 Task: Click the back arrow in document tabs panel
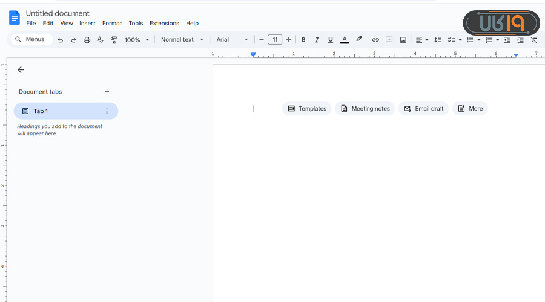coord(21,70)
